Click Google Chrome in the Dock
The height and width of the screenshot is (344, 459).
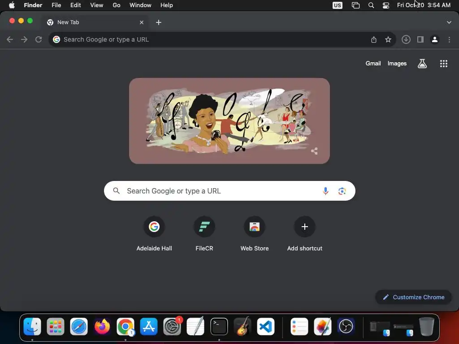[126, 327]
